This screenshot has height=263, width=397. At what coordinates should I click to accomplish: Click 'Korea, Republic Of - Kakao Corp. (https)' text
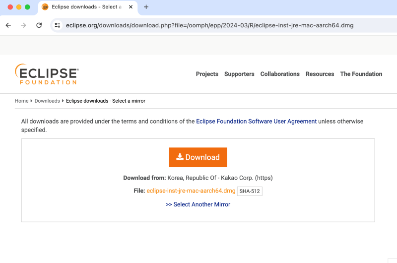[x=220, y=178]
